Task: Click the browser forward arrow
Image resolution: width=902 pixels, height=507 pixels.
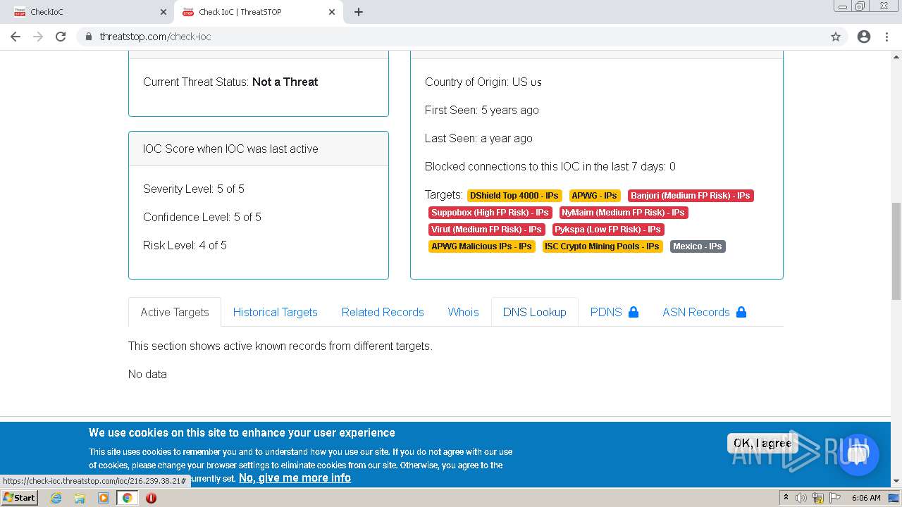Action: (x=38, y=37)
